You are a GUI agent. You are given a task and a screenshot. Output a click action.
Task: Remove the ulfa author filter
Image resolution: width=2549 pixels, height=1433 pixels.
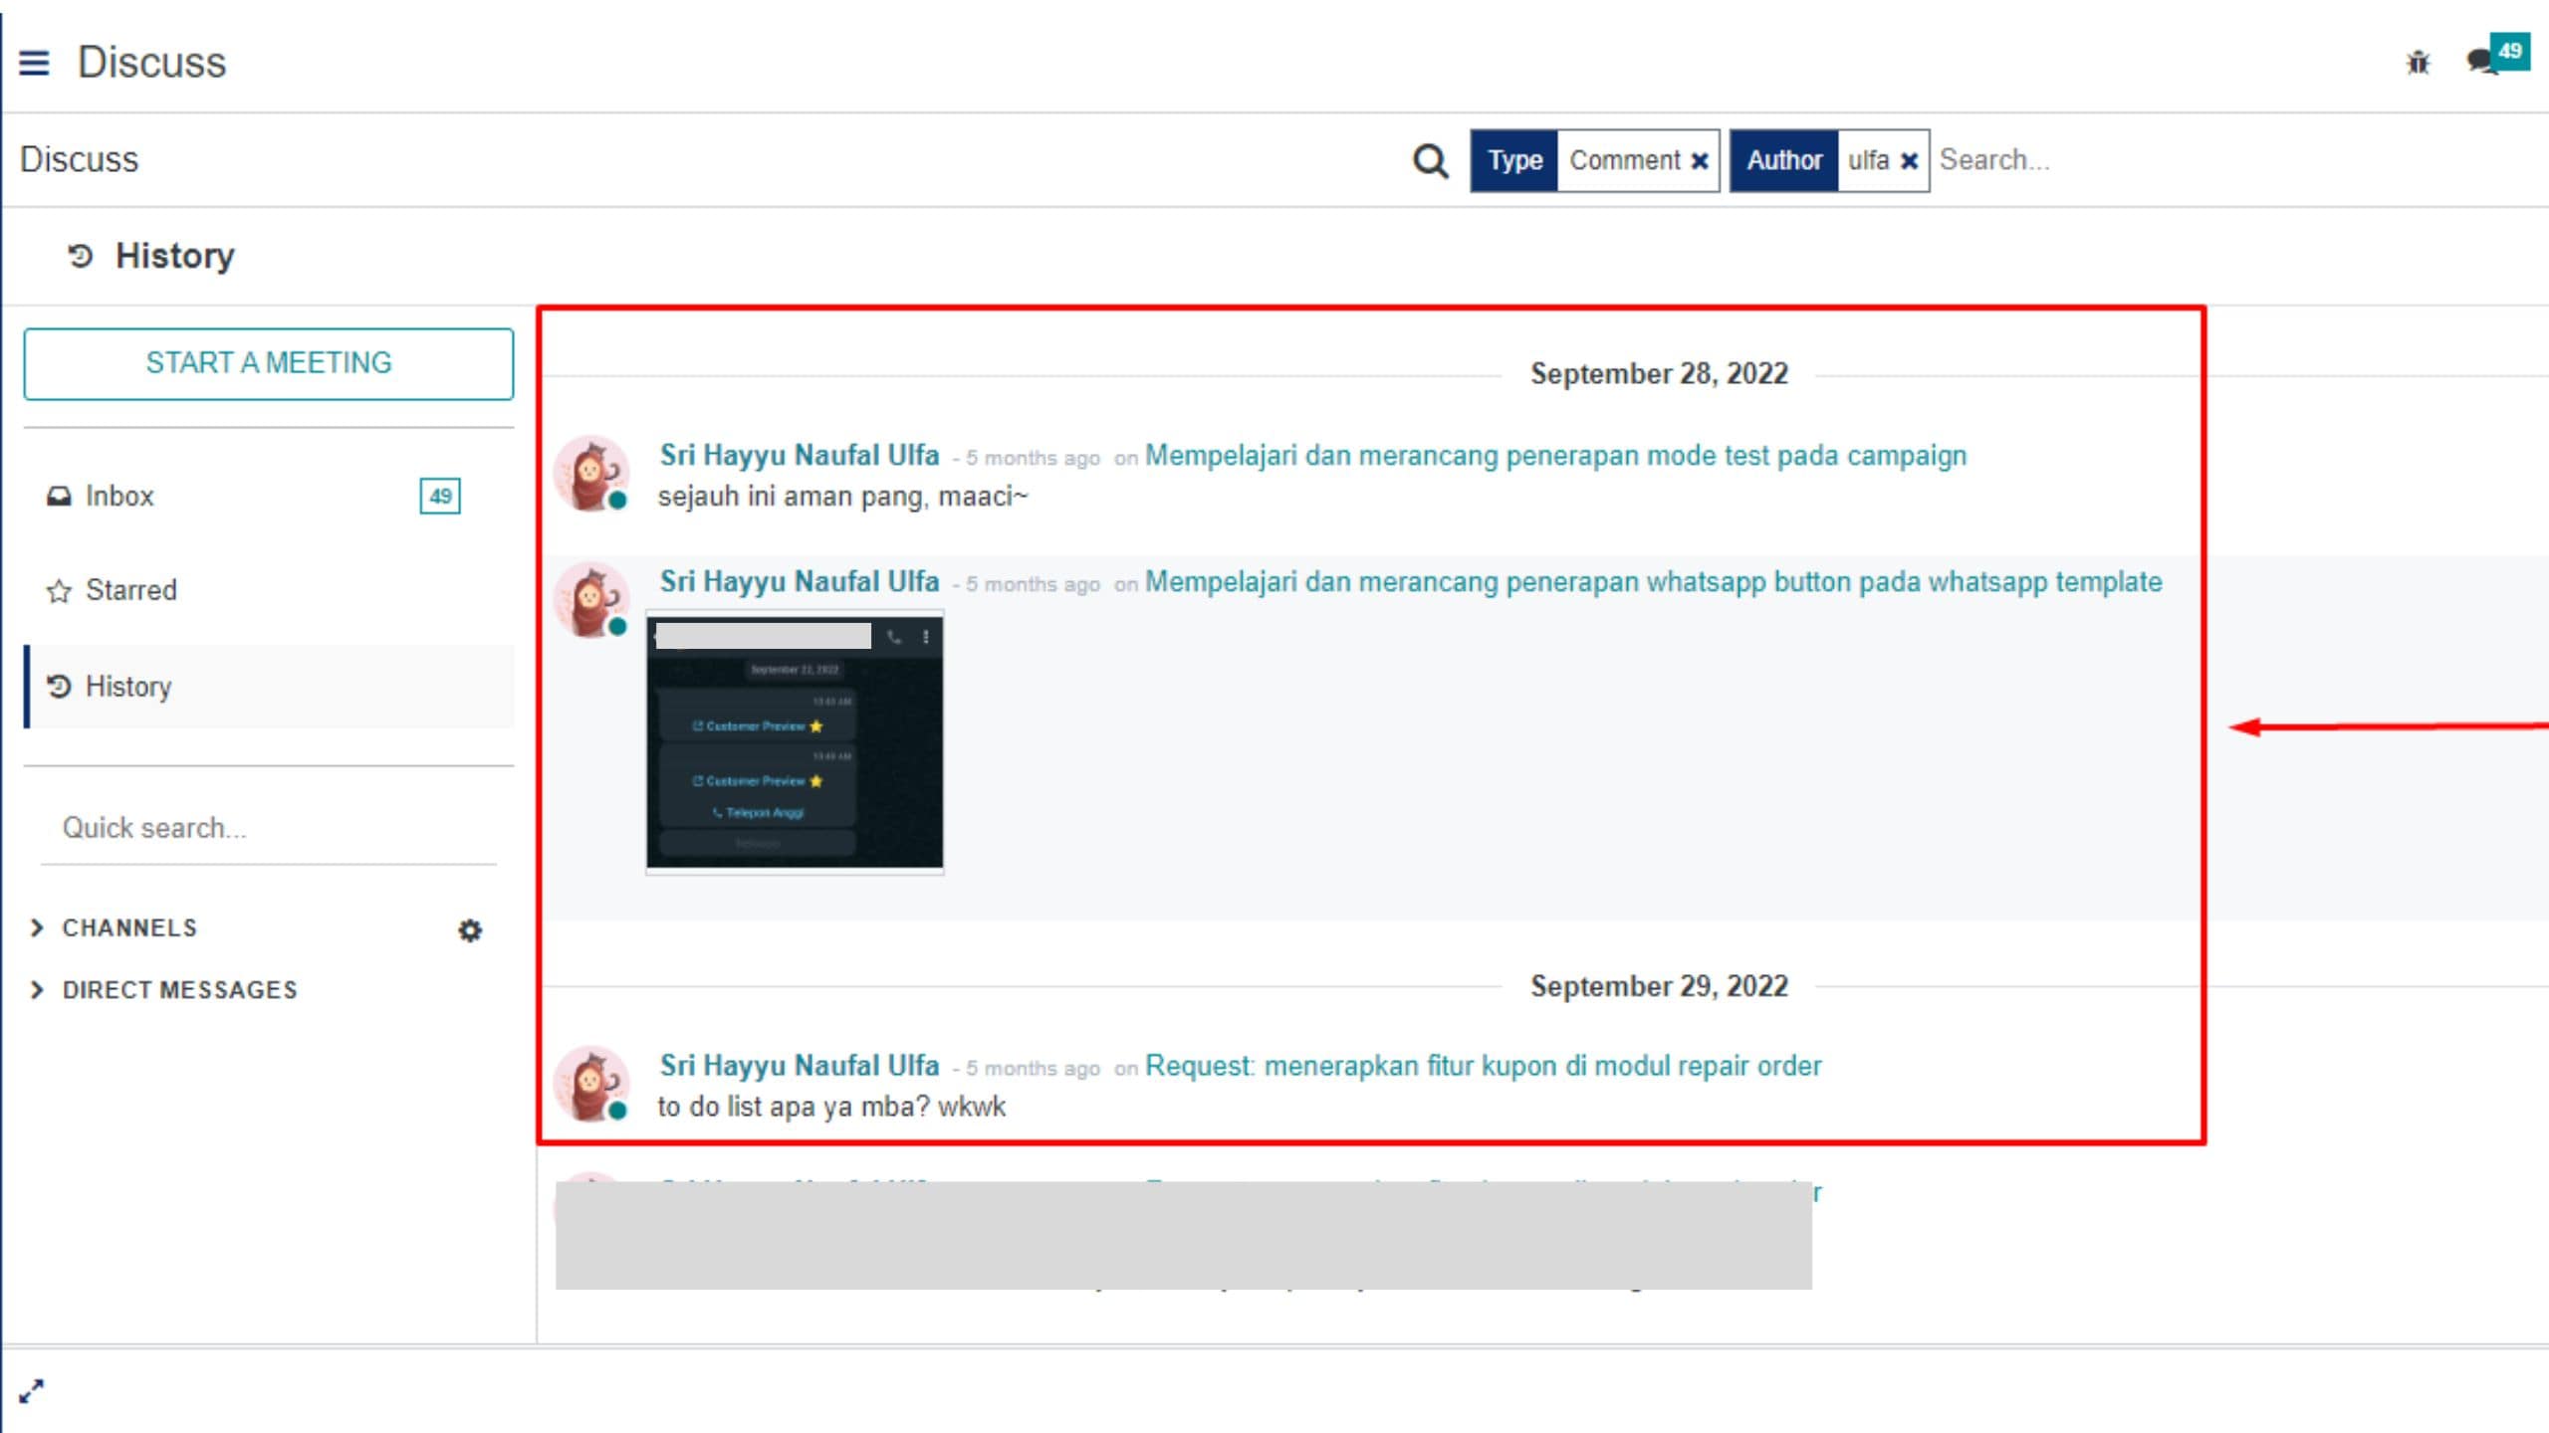pyautogui.click(x=1909, y=161)
